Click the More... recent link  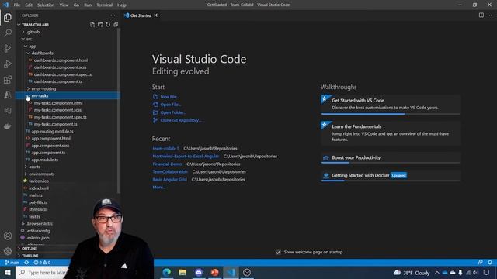pos(158,188)
